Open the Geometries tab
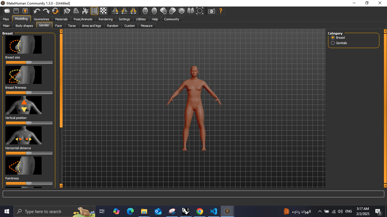The height and width of the screenshot is (217, 387). coord(41,19)
